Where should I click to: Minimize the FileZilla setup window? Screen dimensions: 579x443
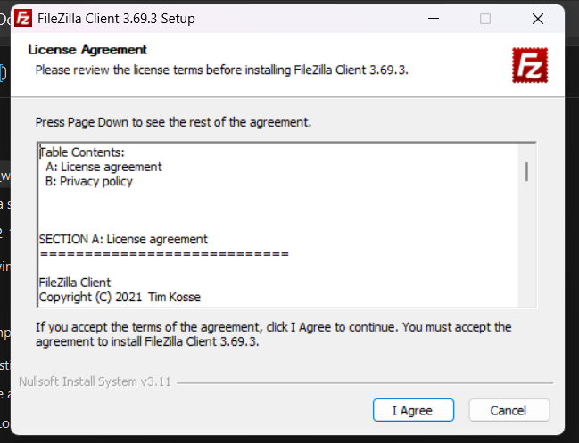[433, 18]
